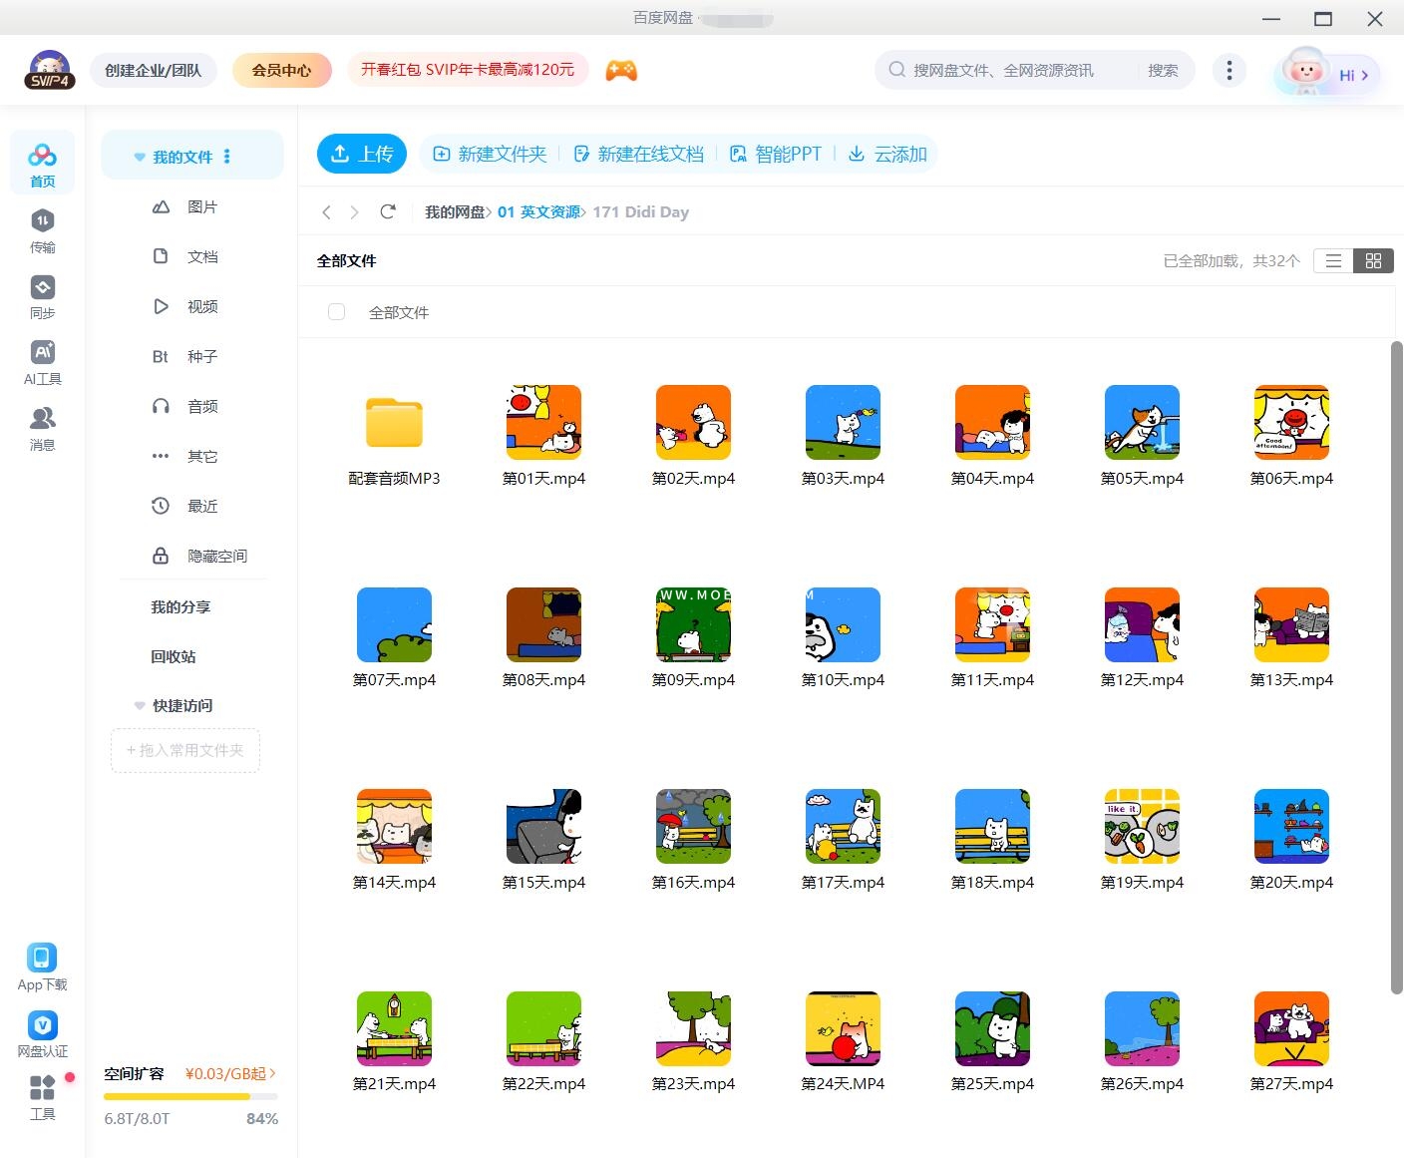This screenshot has height=1158, width=1404.
Task: Open the three-dot settings menu
Action: pyautogui.click(x=1229, y=70)
